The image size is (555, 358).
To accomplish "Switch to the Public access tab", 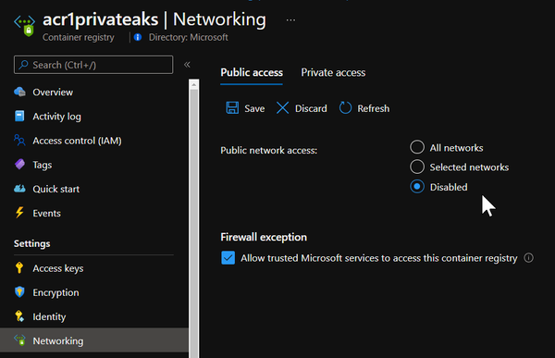I will click(x=252, y=72).
